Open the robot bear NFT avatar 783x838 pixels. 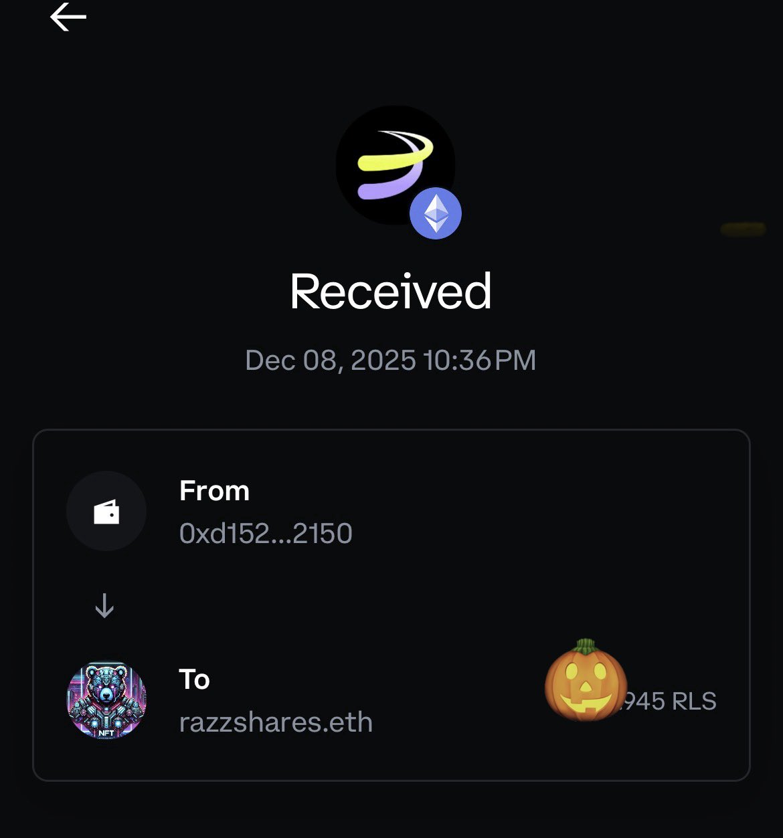106,700
